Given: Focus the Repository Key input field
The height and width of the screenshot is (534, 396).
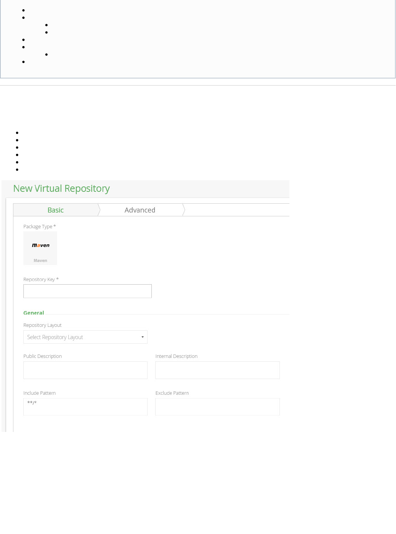Looking at the screenshot, I should click(x=87, y=291).
